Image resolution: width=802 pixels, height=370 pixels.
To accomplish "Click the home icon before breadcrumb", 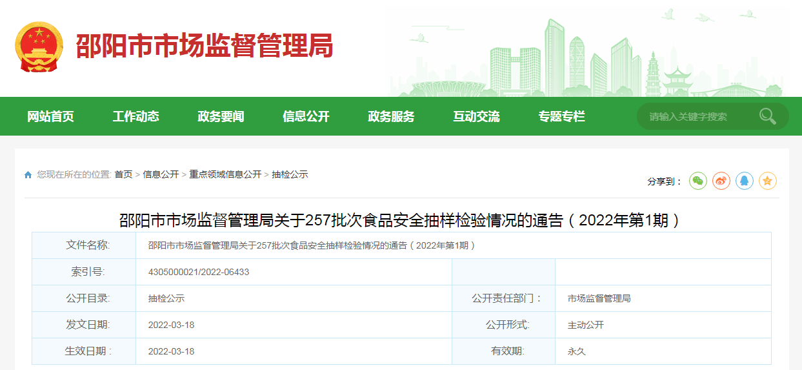I will [28, 175].
